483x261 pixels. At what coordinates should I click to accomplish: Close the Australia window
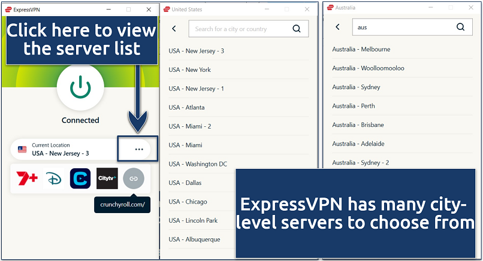click(470, 7)
